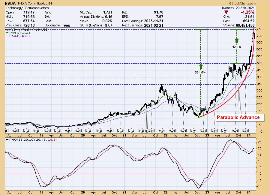Click green up arrow above 594.5% label

201,66
